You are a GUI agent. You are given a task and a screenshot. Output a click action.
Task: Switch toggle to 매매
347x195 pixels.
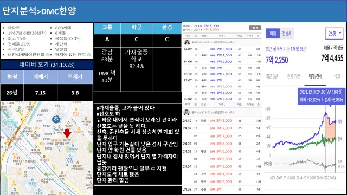point(273,34)
